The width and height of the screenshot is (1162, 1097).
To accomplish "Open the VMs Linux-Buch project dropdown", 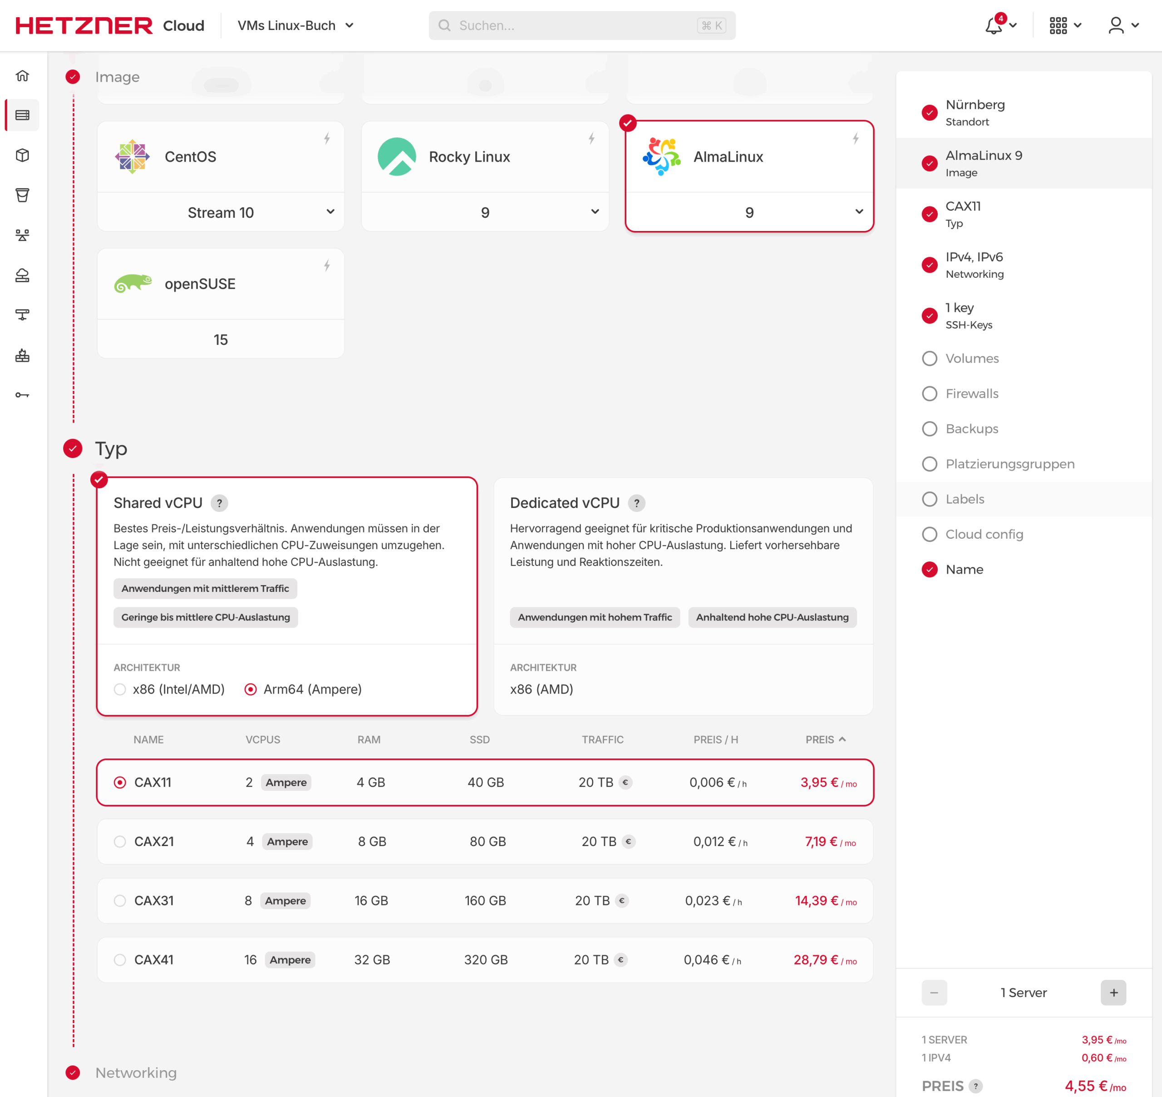I will [295, 26].
